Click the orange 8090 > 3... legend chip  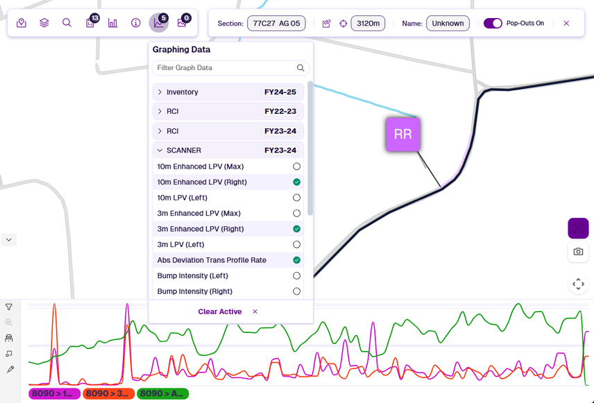tap(108, 393)
